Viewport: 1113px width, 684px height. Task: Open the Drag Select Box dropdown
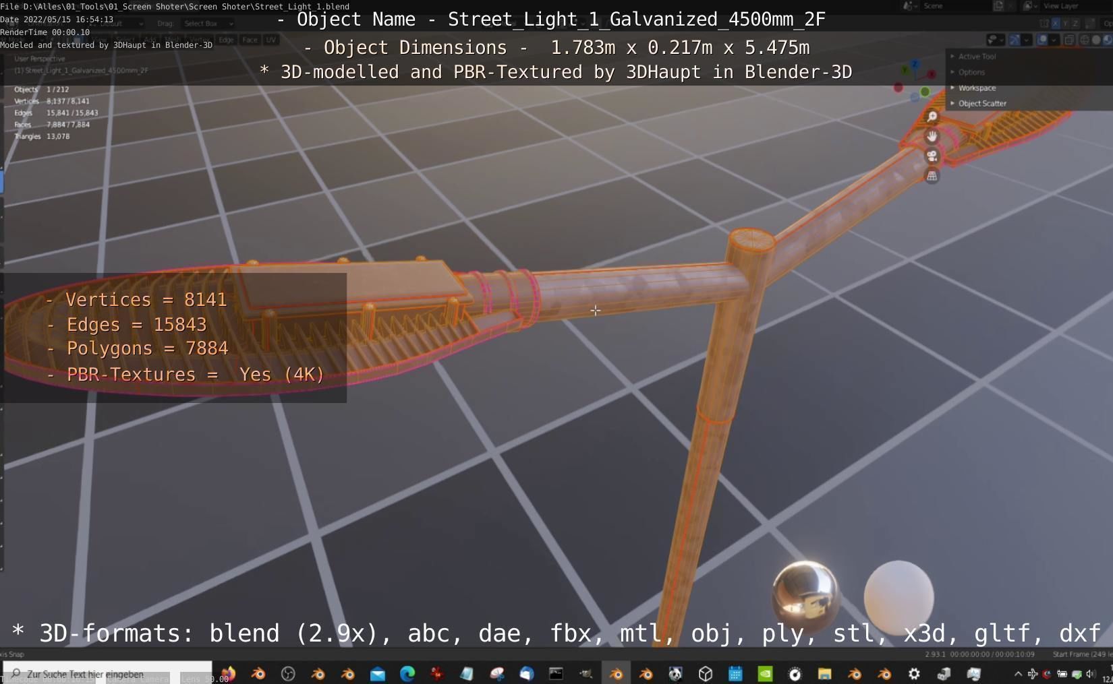click(x=208, y=24)
